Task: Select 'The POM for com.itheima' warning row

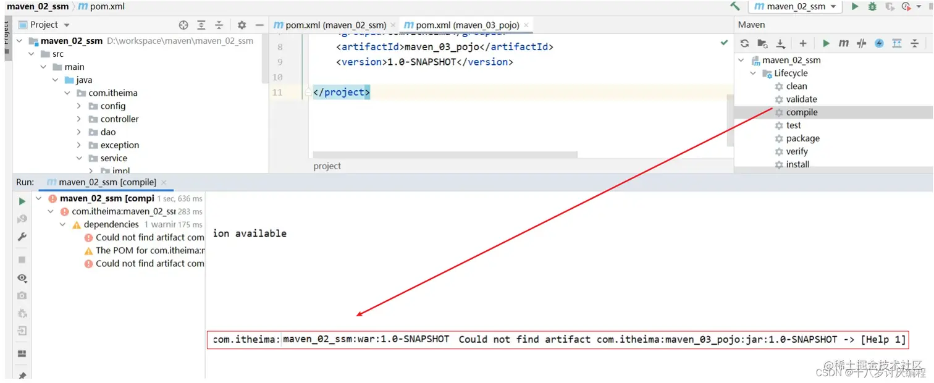Action: [144, 250]
